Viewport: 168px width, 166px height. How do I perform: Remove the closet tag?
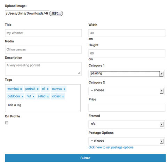(63, 96)
